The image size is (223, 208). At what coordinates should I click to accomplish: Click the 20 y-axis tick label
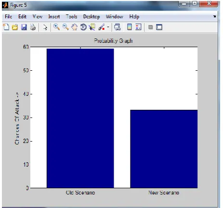26,141
